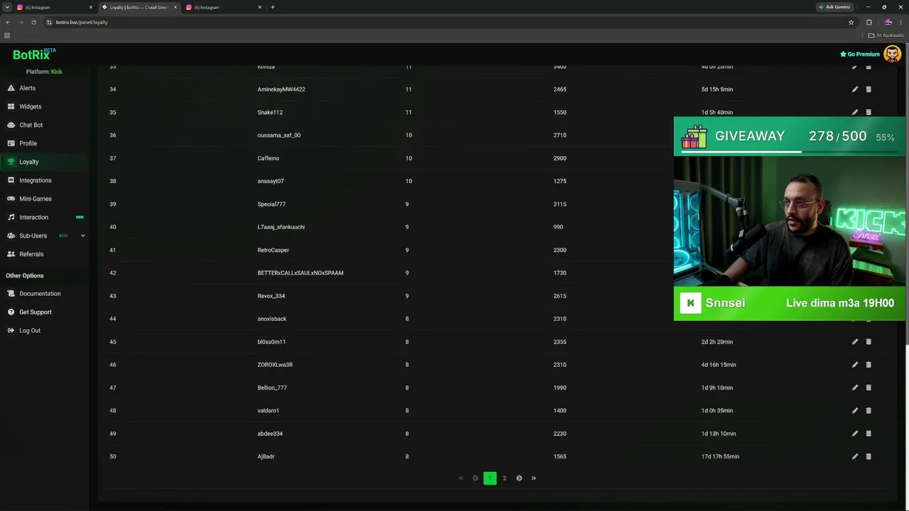The image size is (909, 511).
Task: Edit the ZOROXLwa3R row
Action: pyautogui.click(x=855, y=365)
